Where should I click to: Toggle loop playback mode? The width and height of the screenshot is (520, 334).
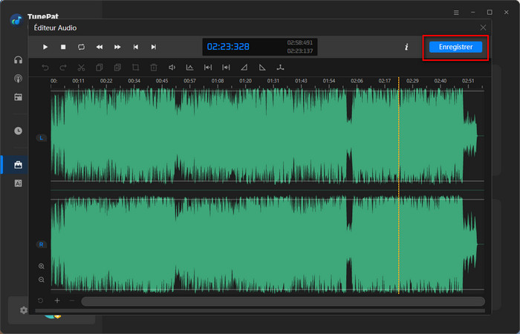81,47
